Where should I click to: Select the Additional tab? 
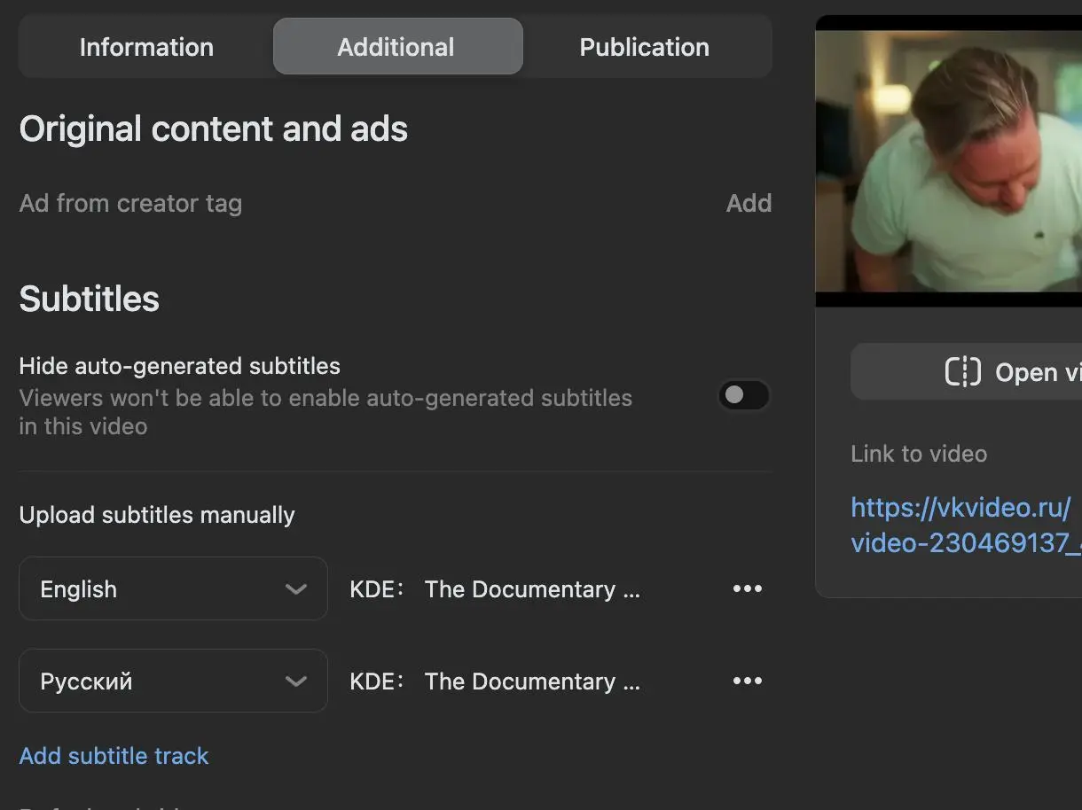tap(396, 47)
